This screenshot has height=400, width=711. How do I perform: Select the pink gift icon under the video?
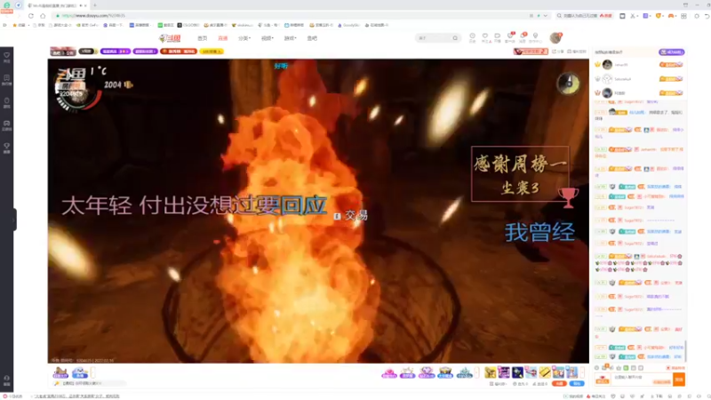(x=389, y=372)
